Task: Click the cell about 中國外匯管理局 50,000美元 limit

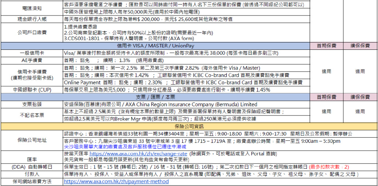Action: (186, 12)
